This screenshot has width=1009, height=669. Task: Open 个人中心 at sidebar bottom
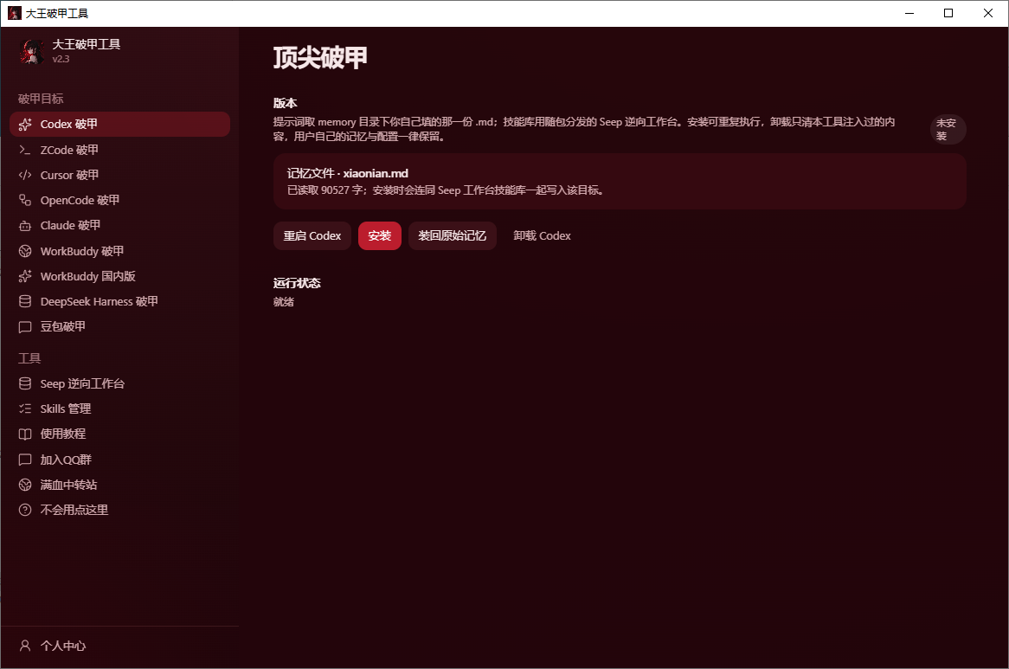(x=119, y=645)
